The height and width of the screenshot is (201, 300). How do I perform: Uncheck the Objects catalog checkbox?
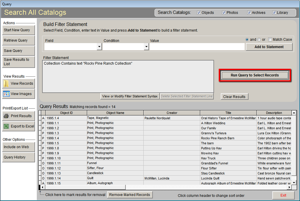[x=199, y=13]
